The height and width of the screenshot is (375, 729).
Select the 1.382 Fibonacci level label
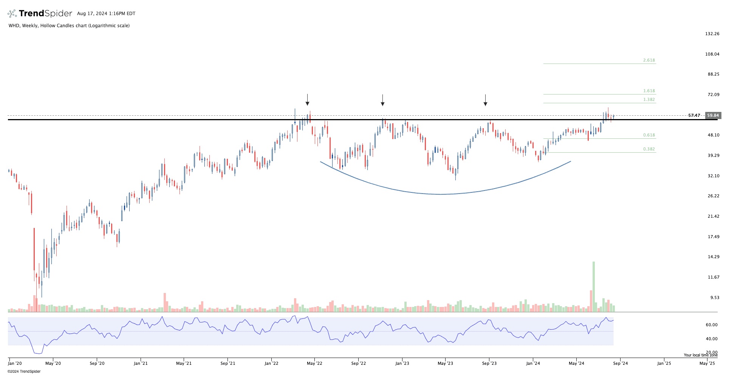(649, 100)
